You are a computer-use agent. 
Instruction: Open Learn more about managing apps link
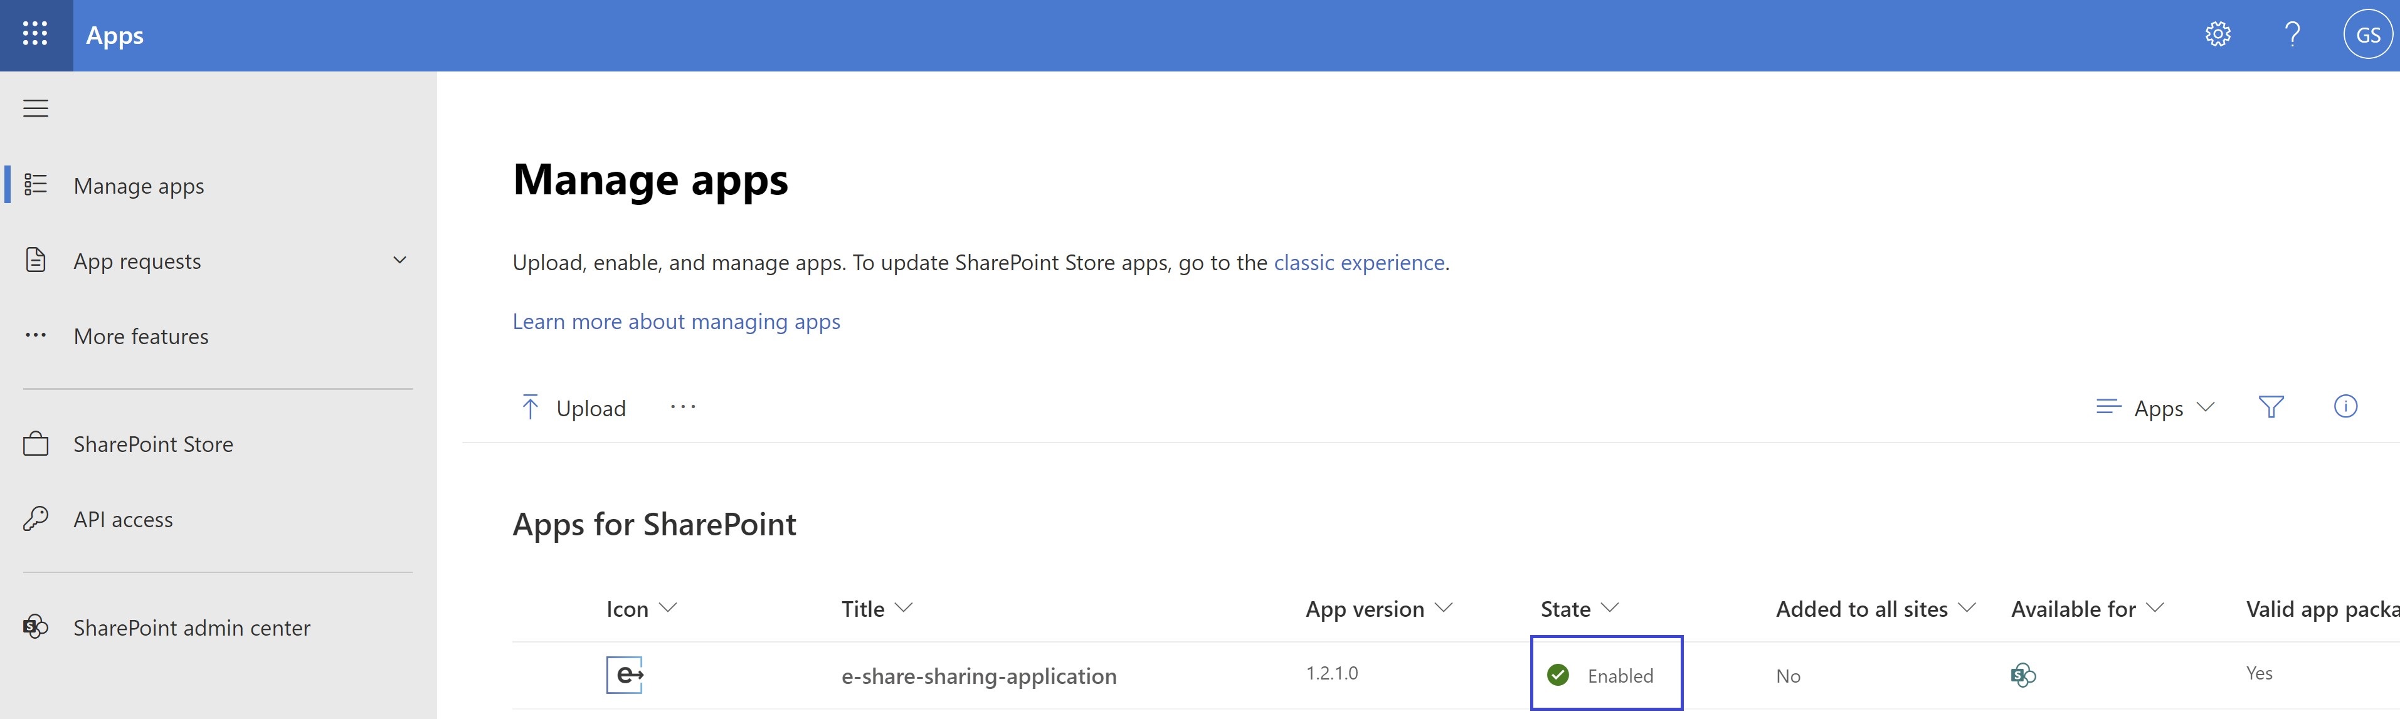click(x=677, y=322)
